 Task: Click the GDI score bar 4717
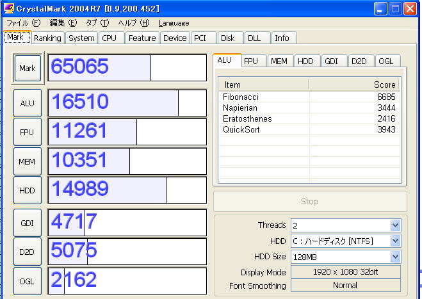click(x=127, y=223)
